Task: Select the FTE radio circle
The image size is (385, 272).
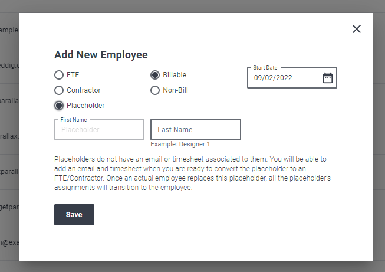Action: [59, 75]
